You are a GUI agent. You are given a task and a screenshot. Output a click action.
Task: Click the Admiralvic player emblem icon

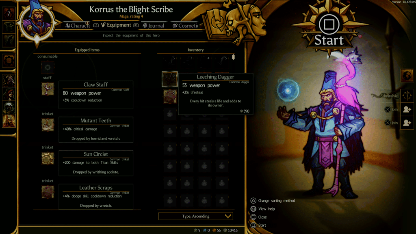[407, 96]
